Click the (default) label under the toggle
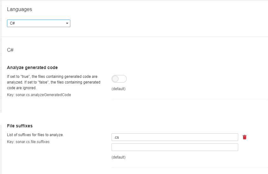The image size is (268, 174). 118,89
